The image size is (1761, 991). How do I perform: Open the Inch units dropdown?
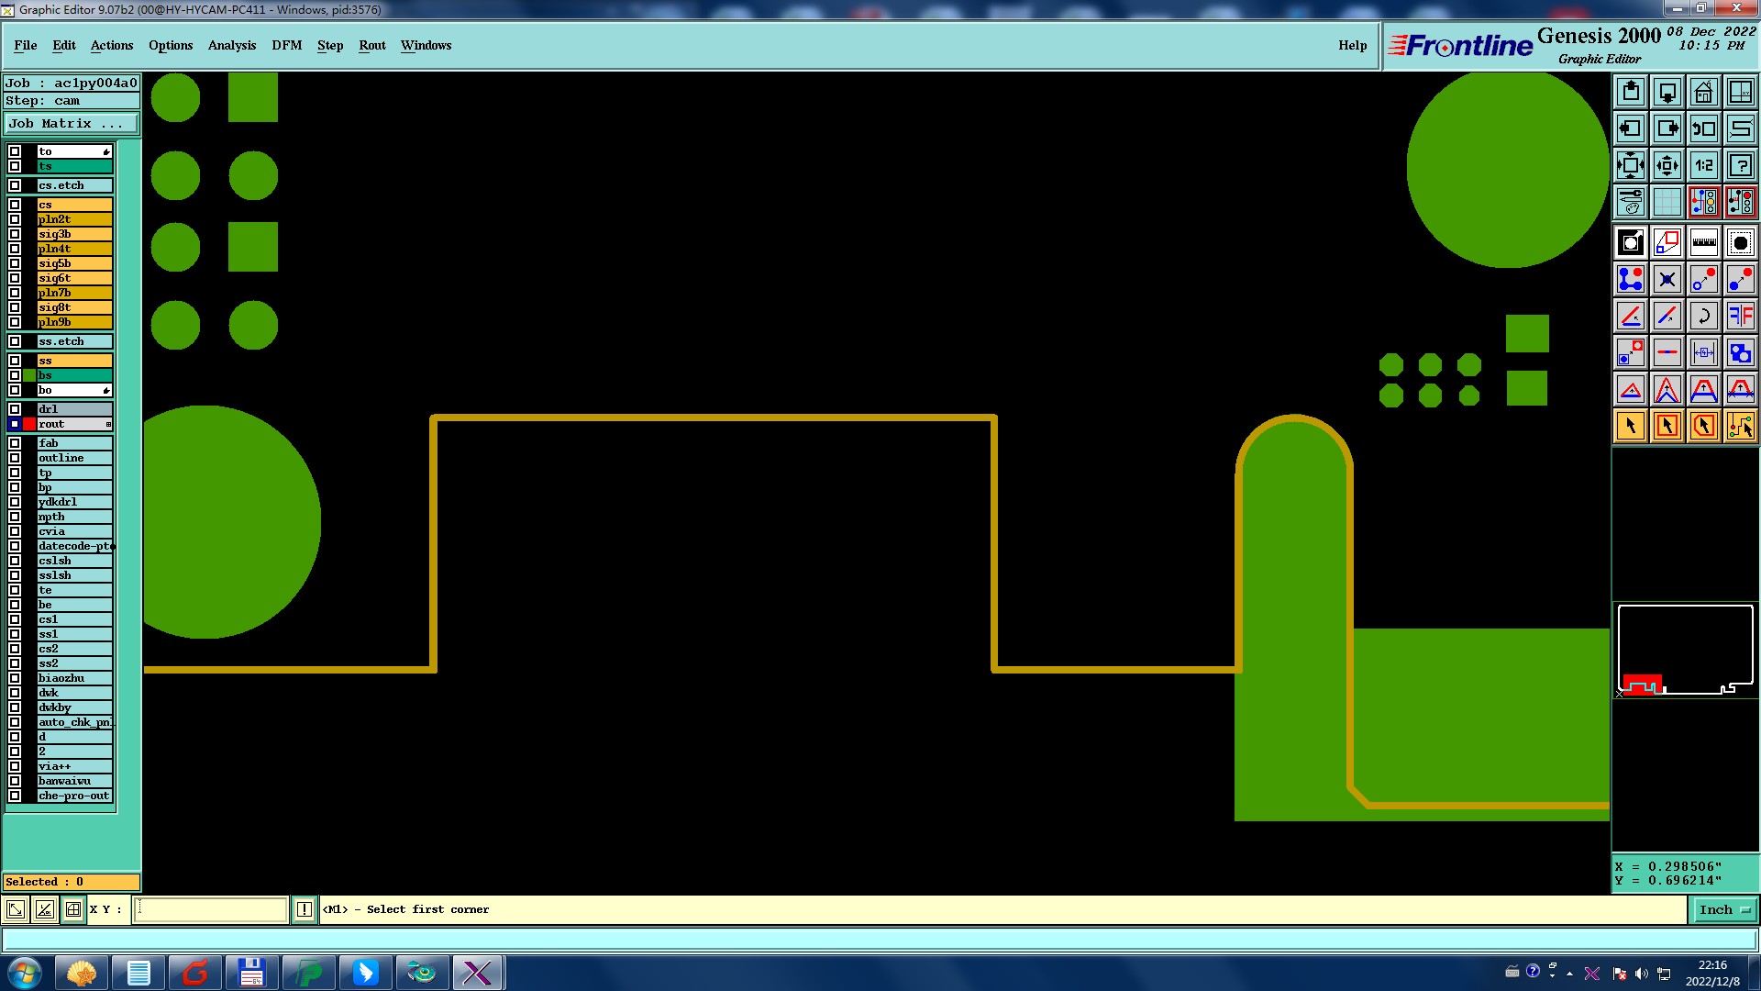tap(1724, 909)
